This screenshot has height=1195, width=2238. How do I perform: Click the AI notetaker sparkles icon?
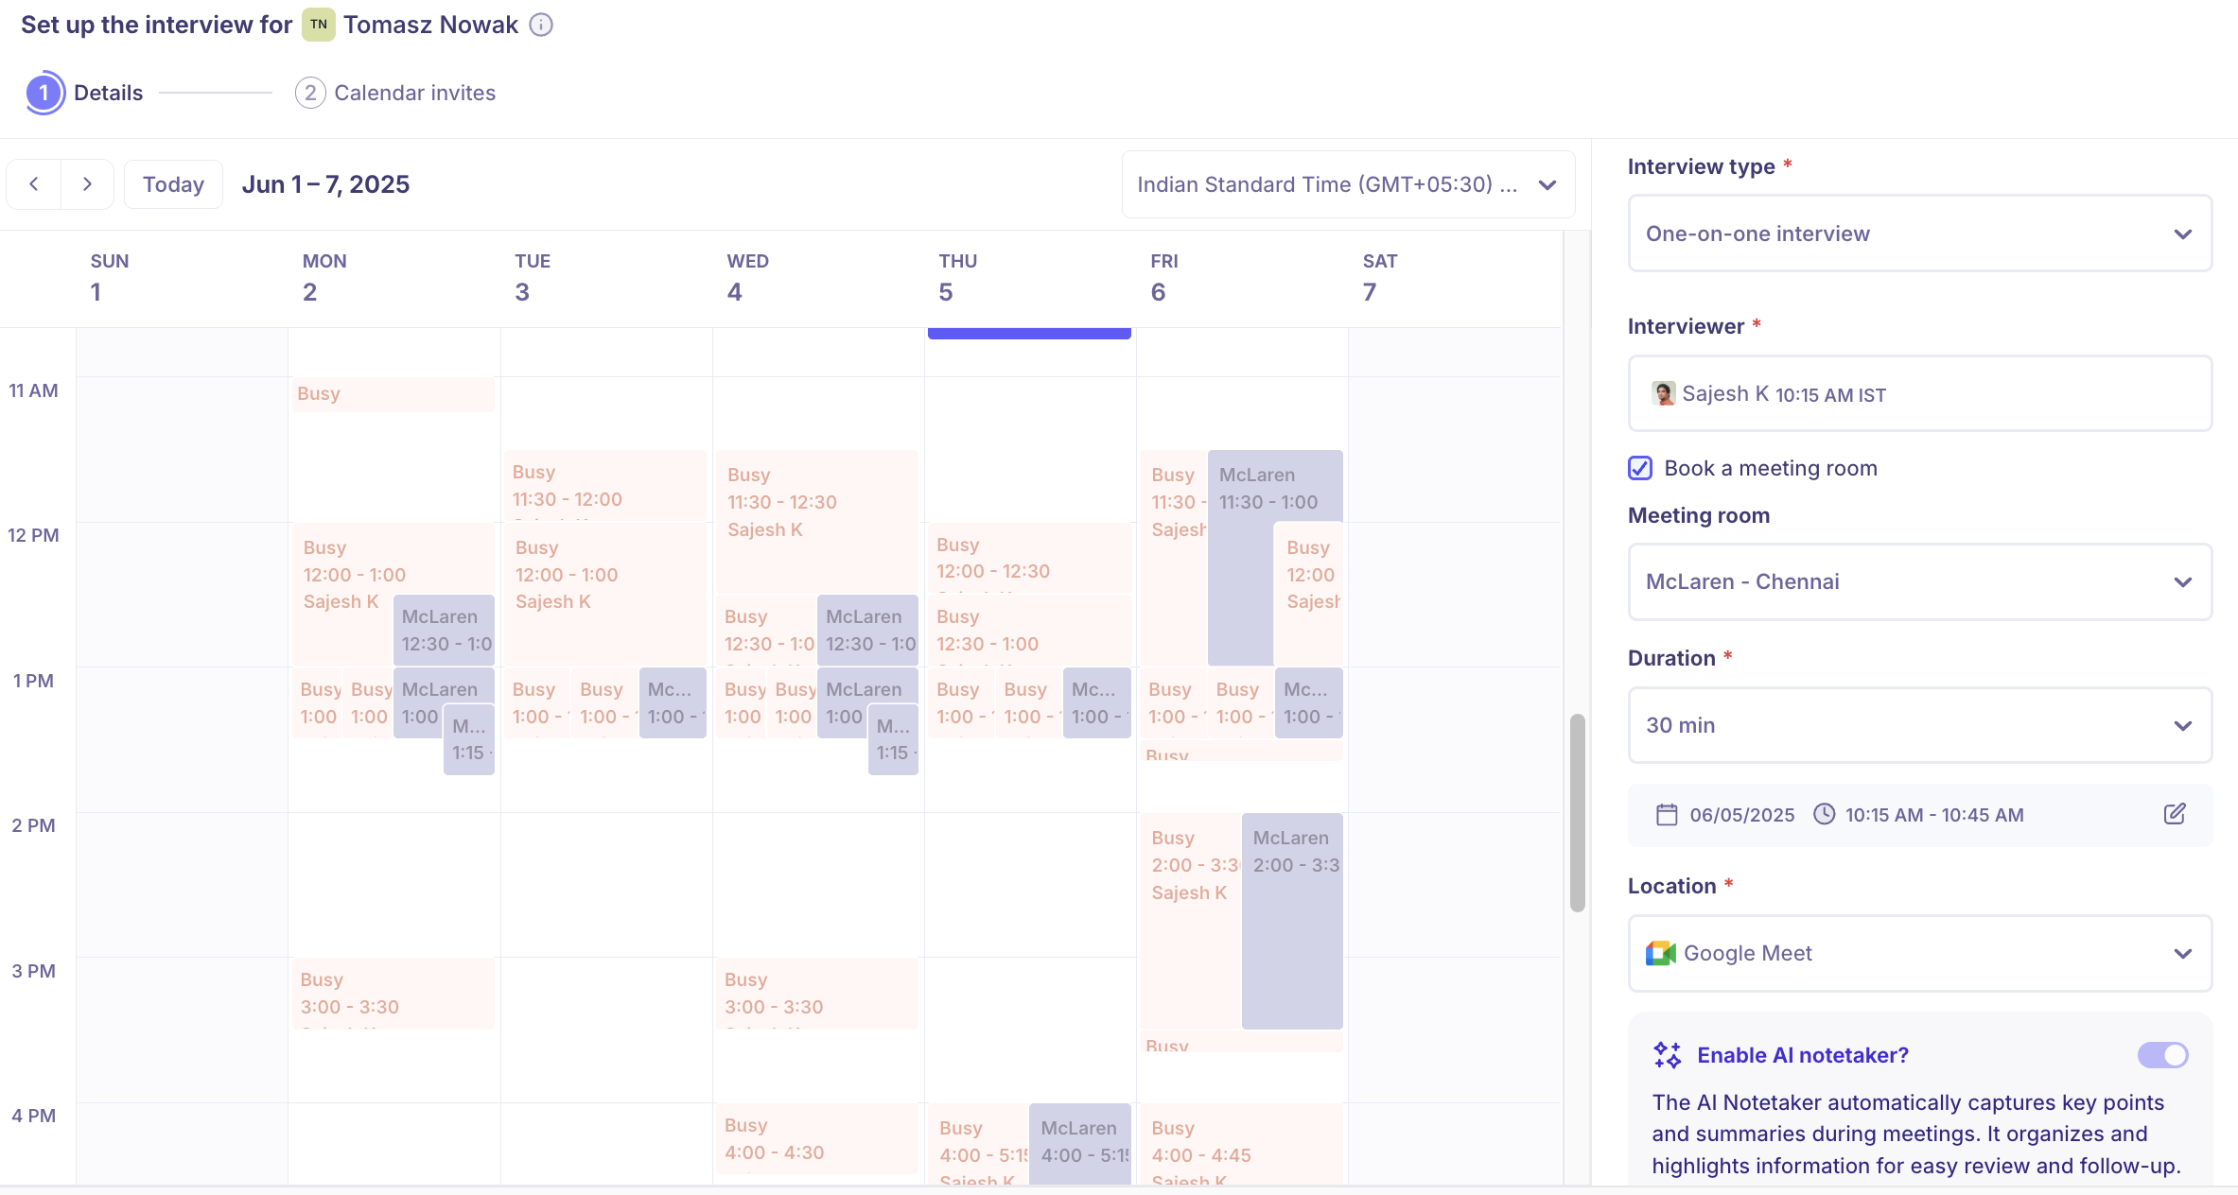click(x=1668, y=1055)
